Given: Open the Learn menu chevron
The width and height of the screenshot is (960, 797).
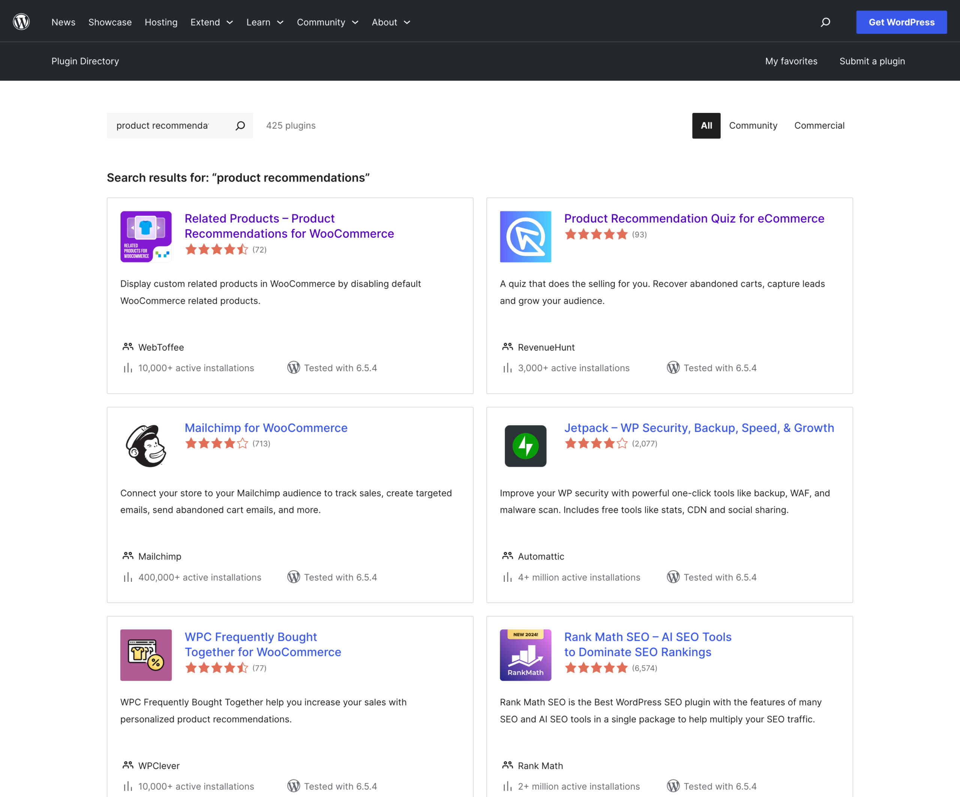Looking at the screenshot, I should point(265,22).
